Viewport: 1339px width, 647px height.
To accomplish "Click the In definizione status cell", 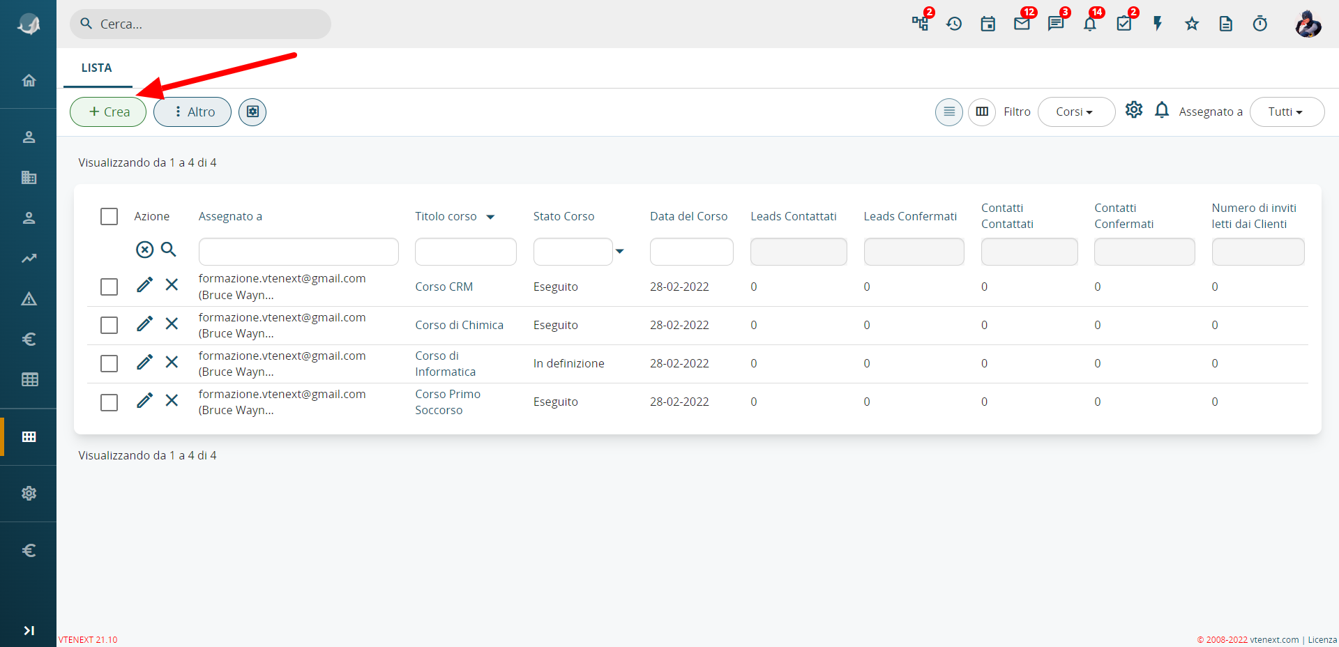I will [569, 363].
